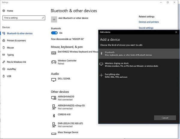Close the Add a device dialog
This screenshot has height=139, width=180.
coord(176,32)
